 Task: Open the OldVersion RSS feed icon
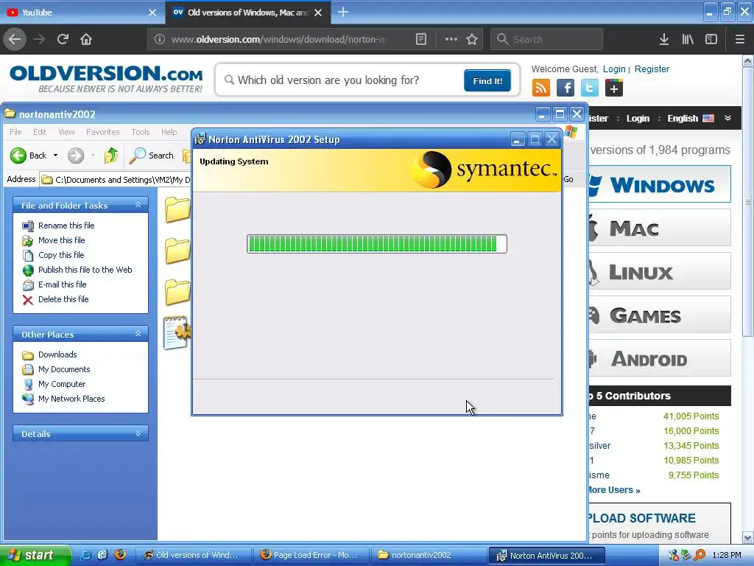tap(541, 88)
